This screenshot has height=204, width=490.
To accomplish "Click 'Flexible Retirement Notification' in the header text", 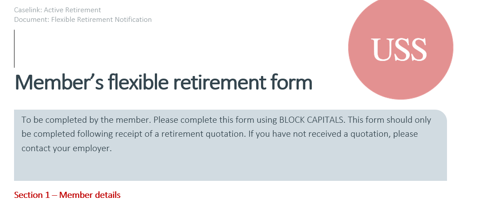I will (102, 20).
